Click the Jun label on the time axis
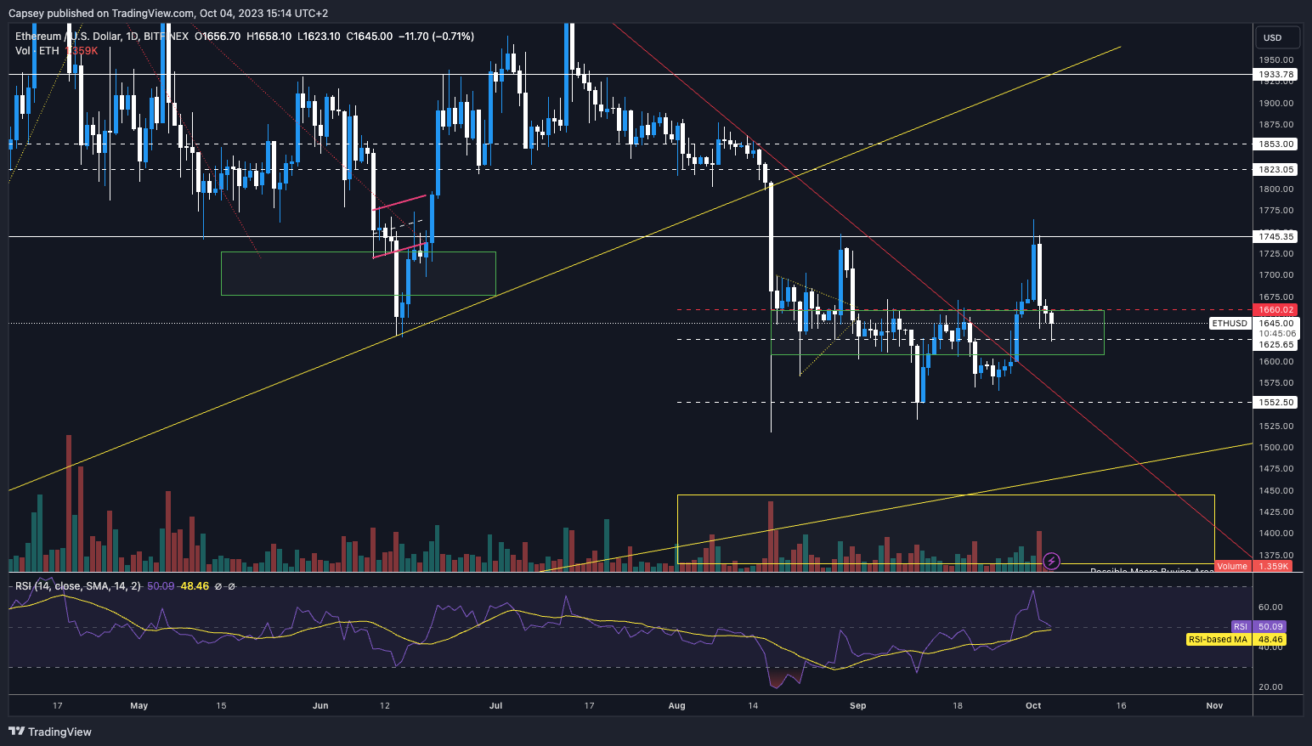The height and width of the screenshot is (746, 1312). coord(320,706)
